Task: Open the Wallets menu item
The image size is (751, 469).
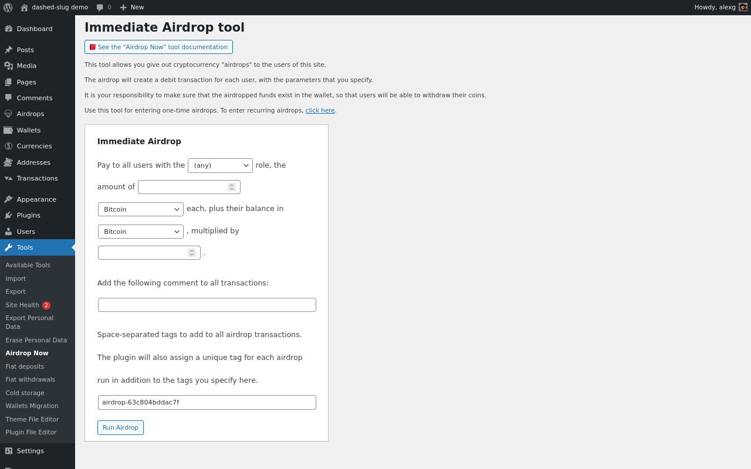Action: 38,130
